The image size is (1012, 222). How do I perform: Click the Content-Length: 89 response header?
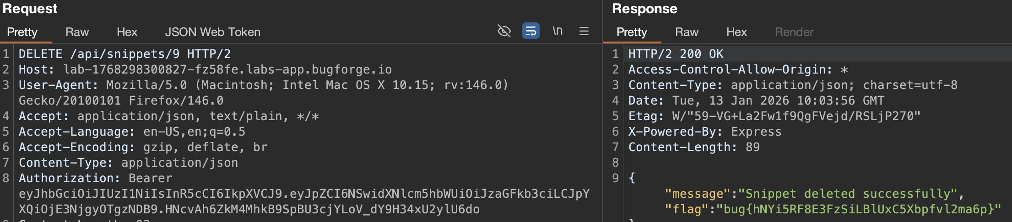[x=694, y=147]
